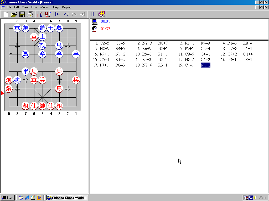The image size is (269, 201).
Task: Launch Internet Explorer from quick launch
Action: tap(27, 198)
